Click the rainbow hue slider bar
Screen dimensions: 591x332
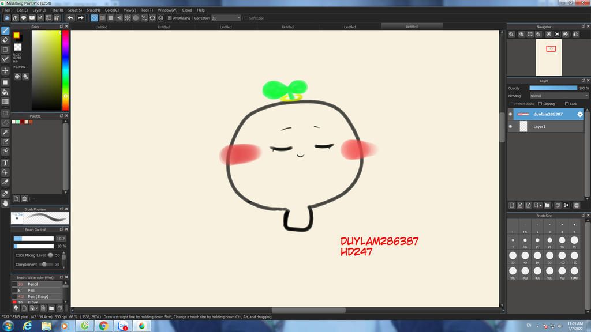click(x=65, y=70)
